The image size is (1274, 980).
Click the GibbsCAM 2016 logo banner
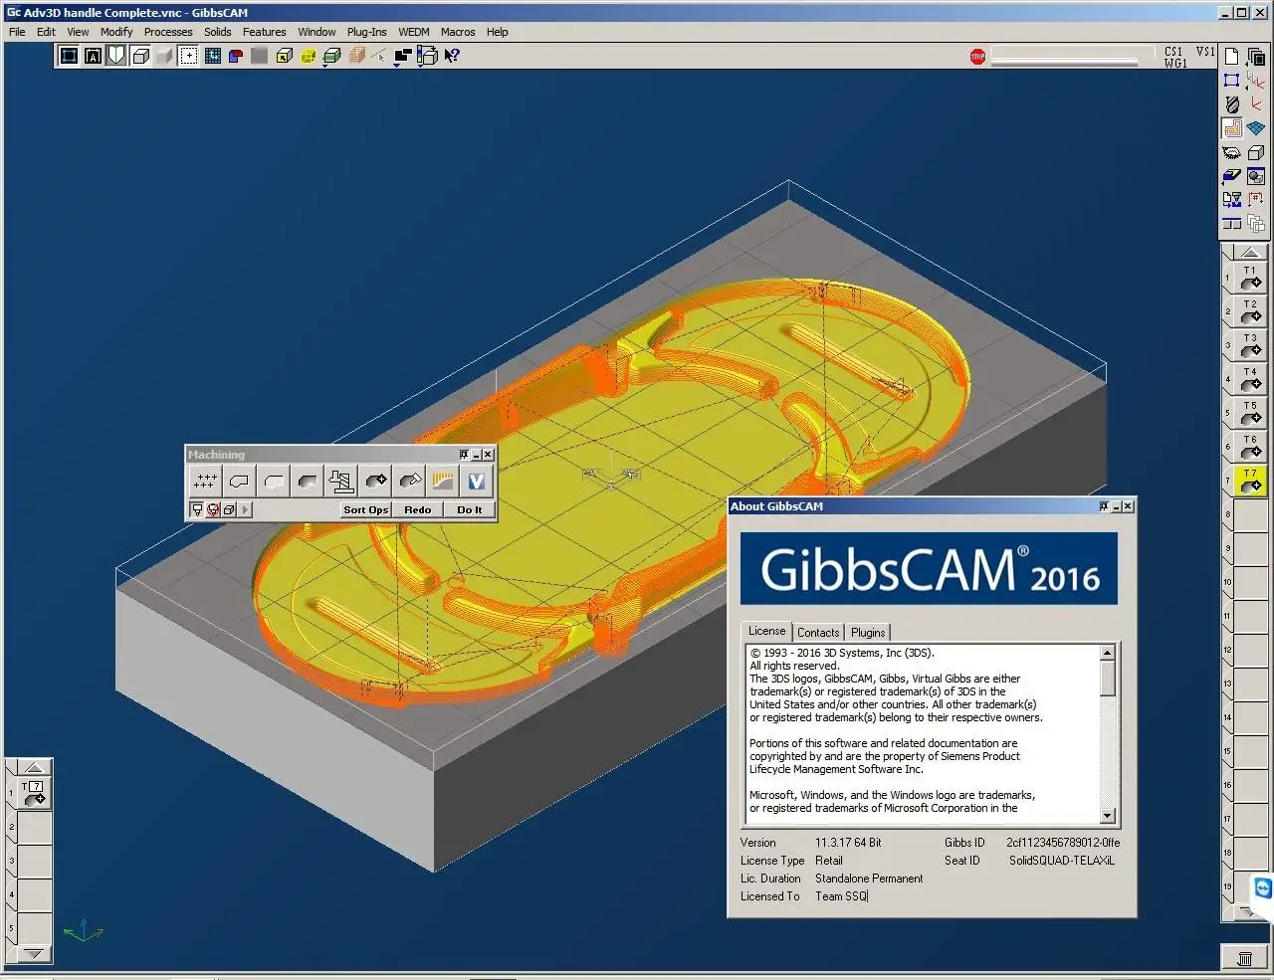(x=929, y=569)
